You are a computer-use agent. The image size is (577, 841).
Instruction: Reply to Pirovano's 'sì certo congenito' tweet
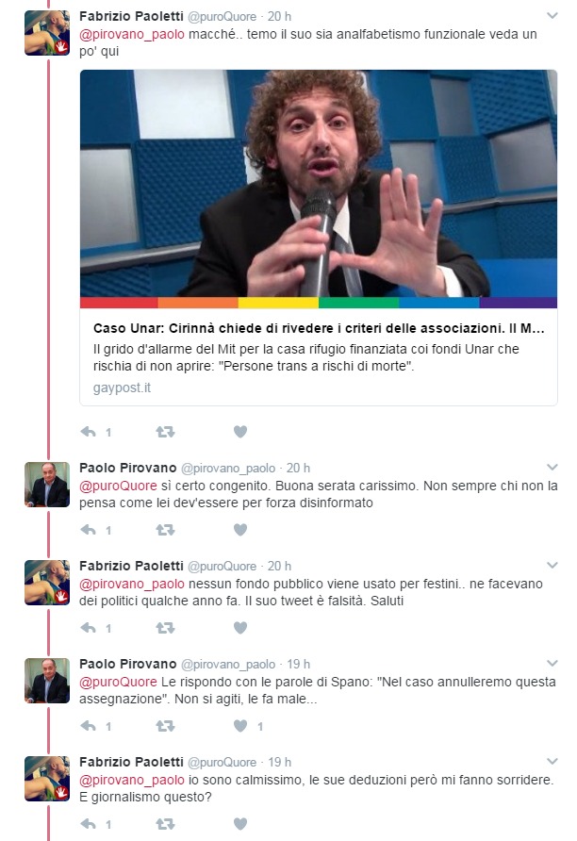coord(89,530)
